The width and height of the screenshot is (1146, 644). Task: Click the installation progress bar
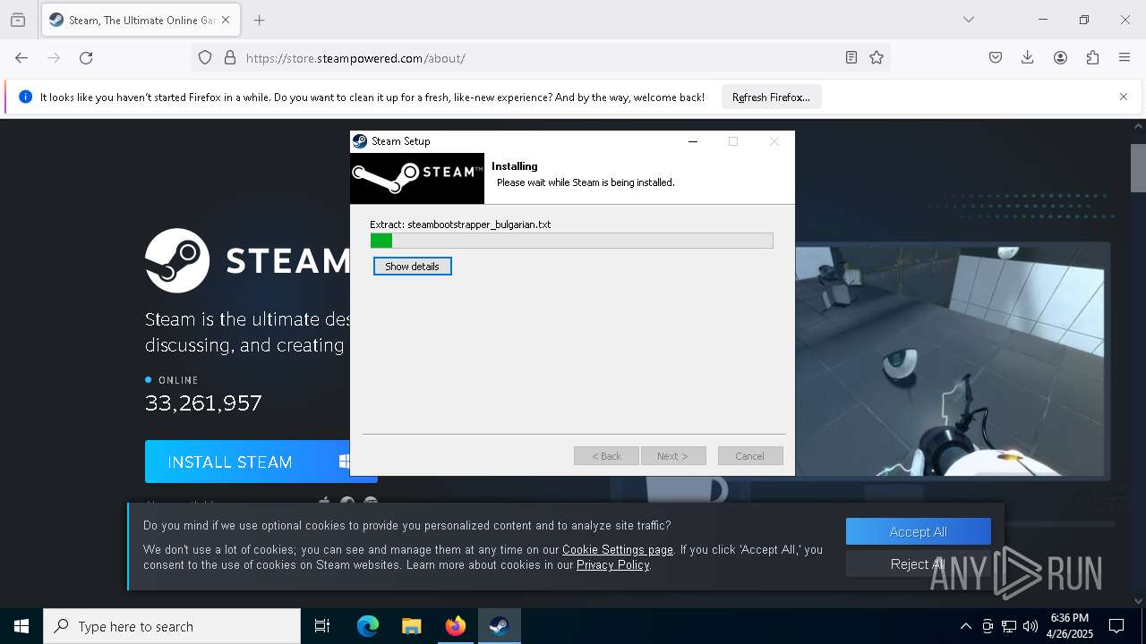coord(571,241)
